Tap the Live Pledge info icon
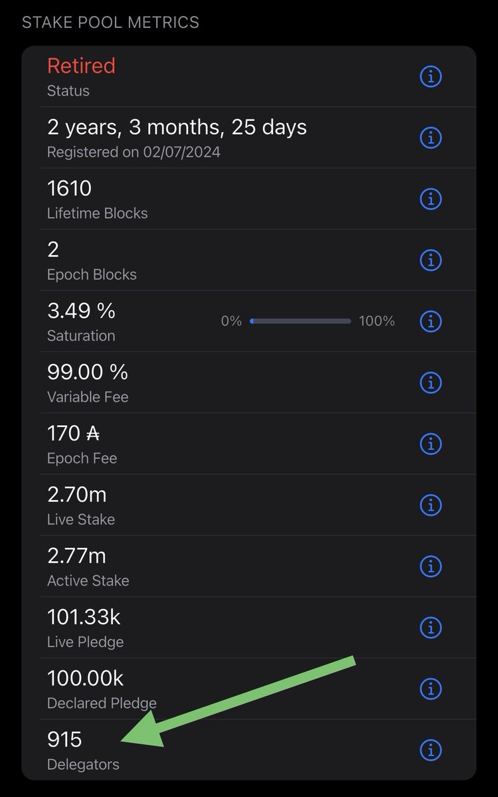Screen dimensions: 498x797 (431, 628)
